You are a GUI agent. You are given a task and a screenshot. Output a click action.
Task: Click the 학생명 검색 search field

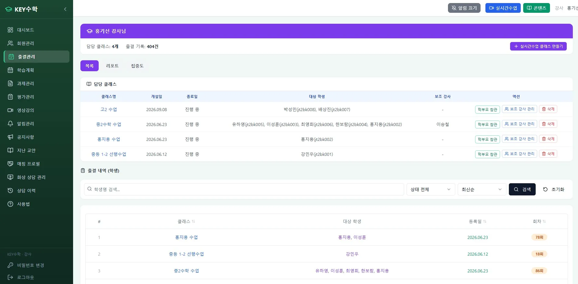[x=244, y=189]
